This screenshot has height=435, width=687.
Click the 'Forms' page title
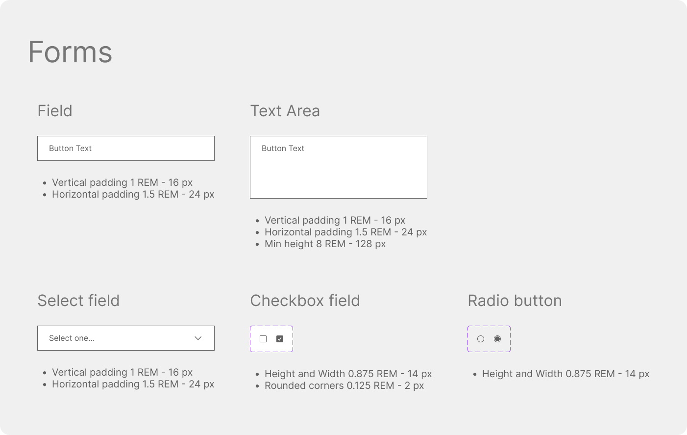(70, 52)
